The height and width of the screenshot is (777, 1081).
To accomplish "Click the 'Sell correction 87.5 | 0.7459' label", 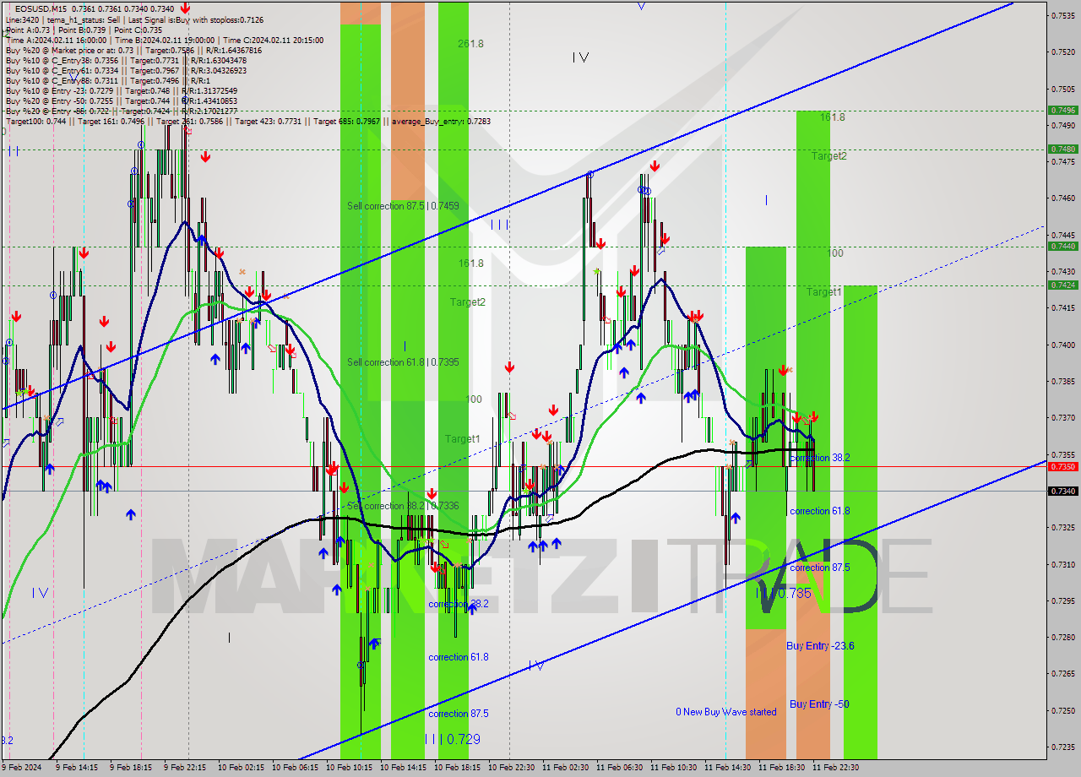I will pyautogui.click(x=403, y=206).
